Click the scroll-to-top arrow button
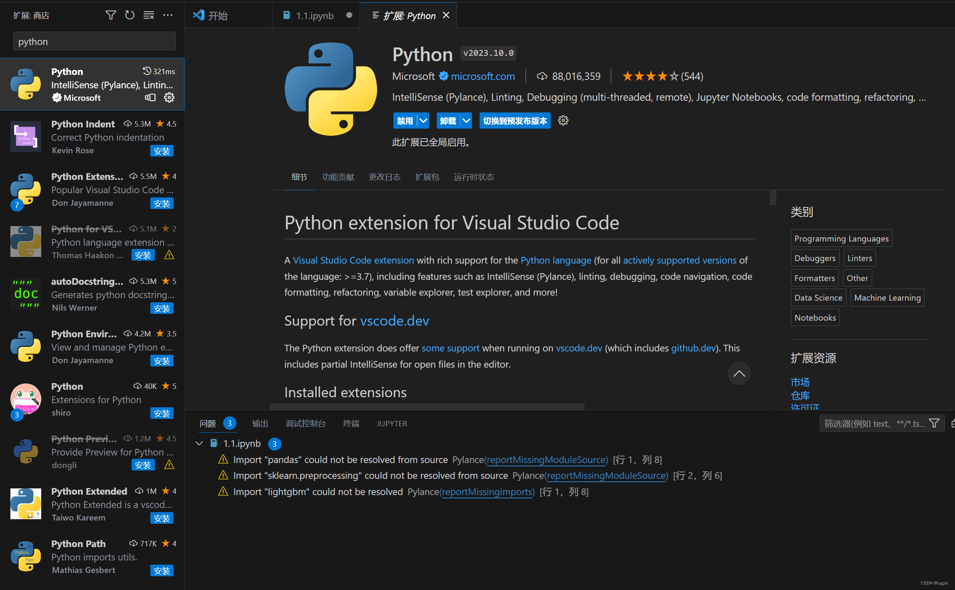955x590 pixels. [x=739, y=373]
